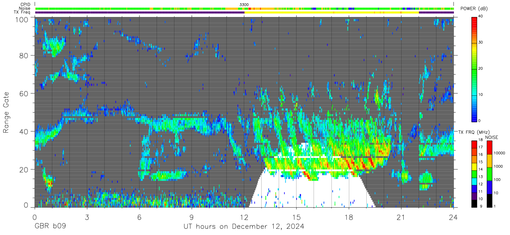
Task: Click the 100 noise scale label
Action: [497, 180]
